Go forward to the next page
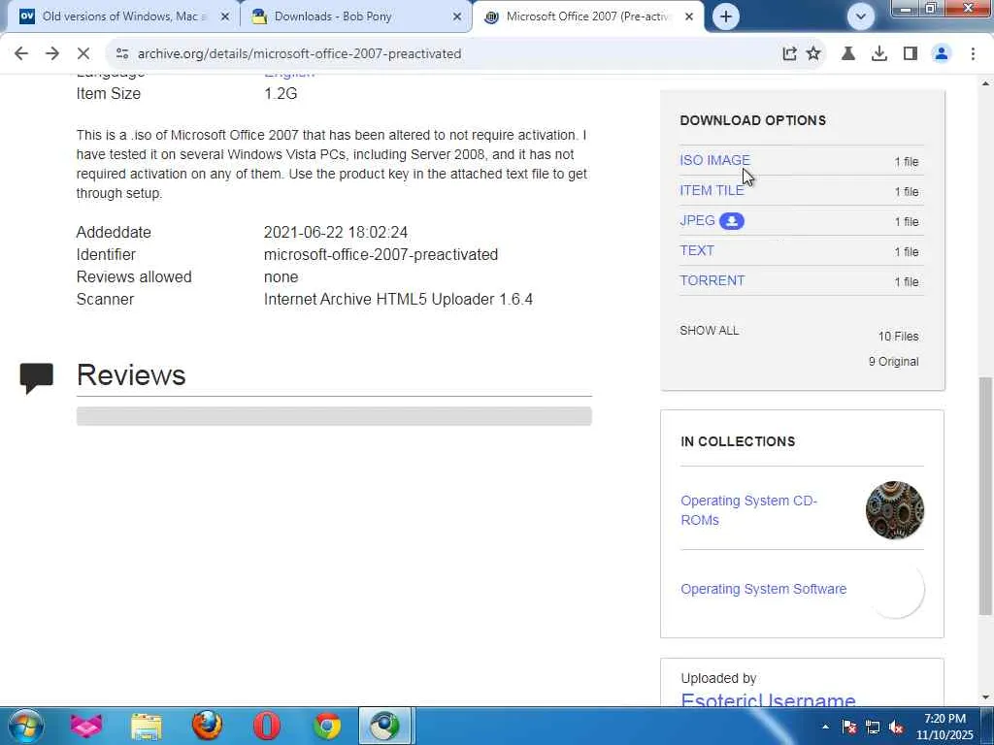The height and width of the screenshot is (745, 994). tap(52, 54)
